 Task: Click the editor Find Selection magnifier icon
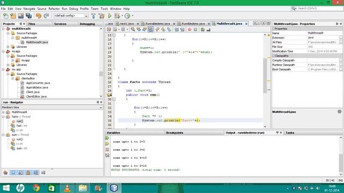133,29
